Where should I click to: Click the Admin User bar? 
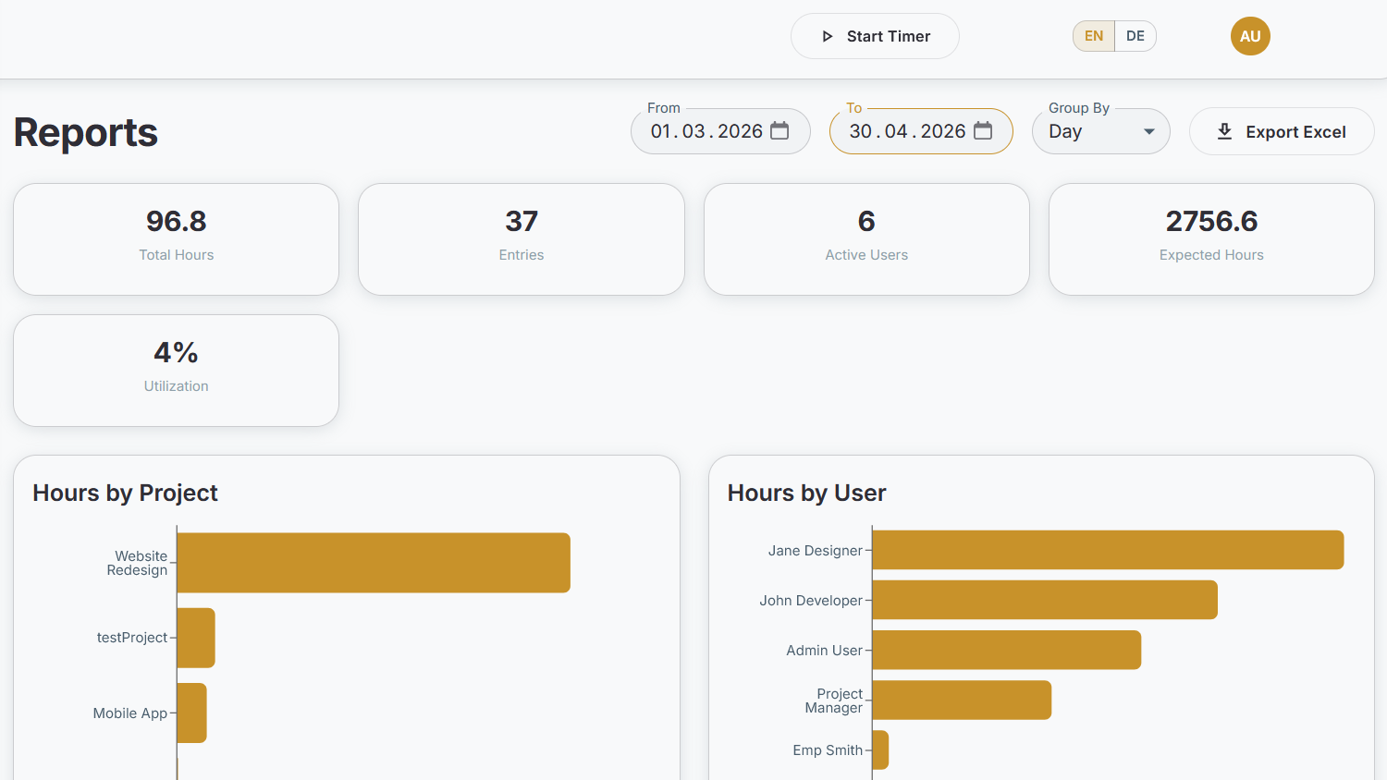(1007, 650)
